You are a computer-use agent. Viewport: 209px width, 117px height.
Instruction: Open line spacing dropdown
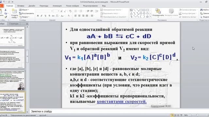[x=97, y=11]
